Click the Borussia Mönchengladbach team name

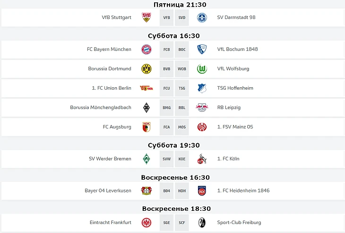pos(101,108)
